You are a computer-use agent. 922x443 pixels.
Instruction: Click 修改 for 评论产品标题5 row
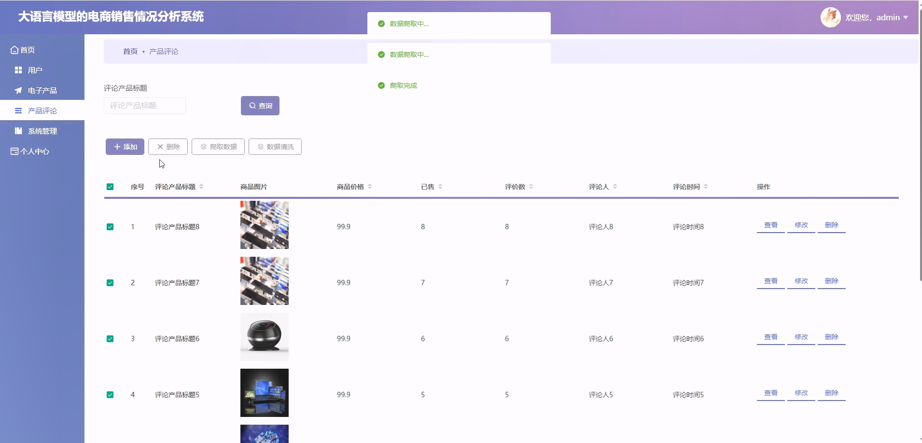pyautogui.click(x=801, y=393)
